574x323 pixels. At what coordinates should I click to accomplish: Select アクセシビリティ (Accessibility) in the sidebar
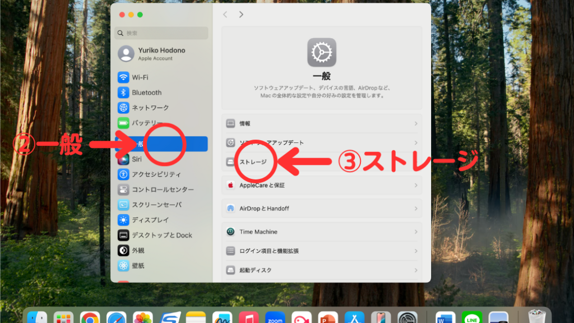tap(156, 174)
